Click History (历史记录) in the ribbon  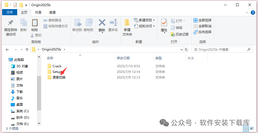coord(180,34)
